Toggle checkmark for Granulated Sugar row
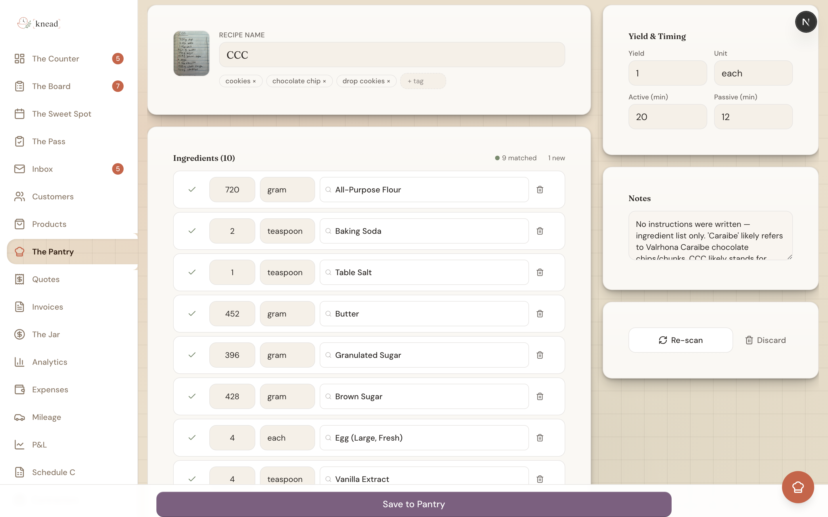 tap(192, 355)
